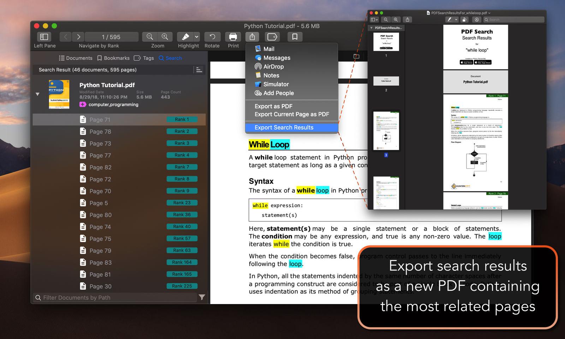This screenshot has width=565, height=339.
Task: Select the Highlight marker tool
Action: point(185,37)
